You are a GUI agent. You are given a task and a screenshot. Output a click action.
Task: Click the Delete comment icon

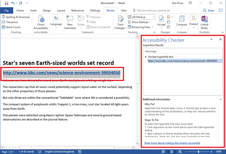tap(81, 19)
